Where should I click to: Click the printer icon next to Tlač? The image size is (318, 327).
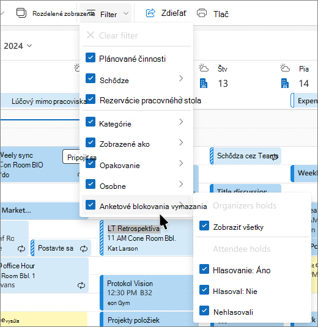(202, 13)
